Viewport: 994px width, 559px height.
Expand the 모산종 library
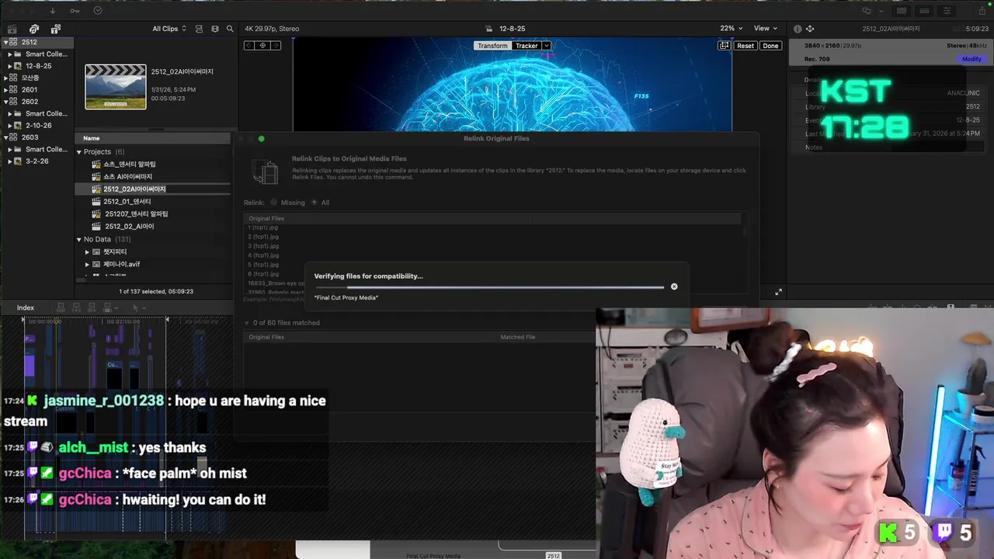coord(6,78)
